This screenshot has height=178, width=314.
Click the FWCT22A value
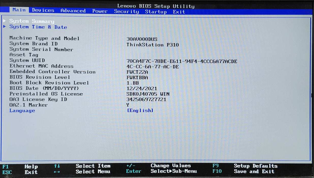coord(137,72)
